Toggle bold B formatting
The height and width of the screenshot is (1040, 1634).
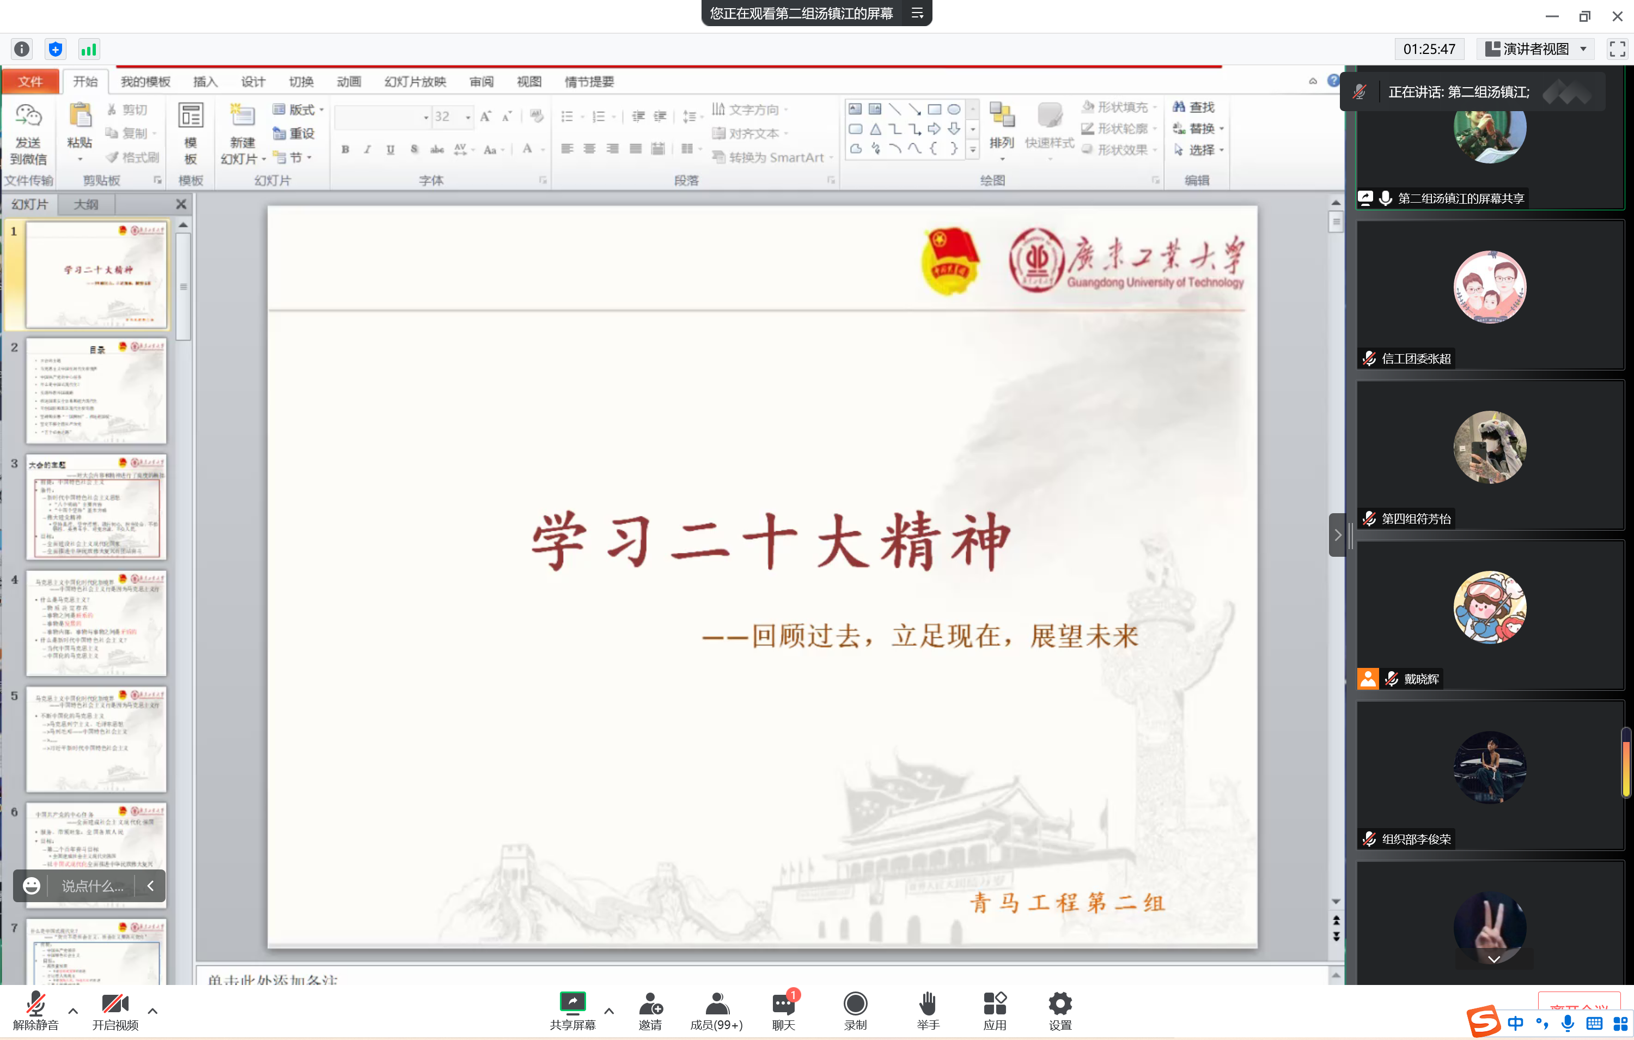(345, 149)
